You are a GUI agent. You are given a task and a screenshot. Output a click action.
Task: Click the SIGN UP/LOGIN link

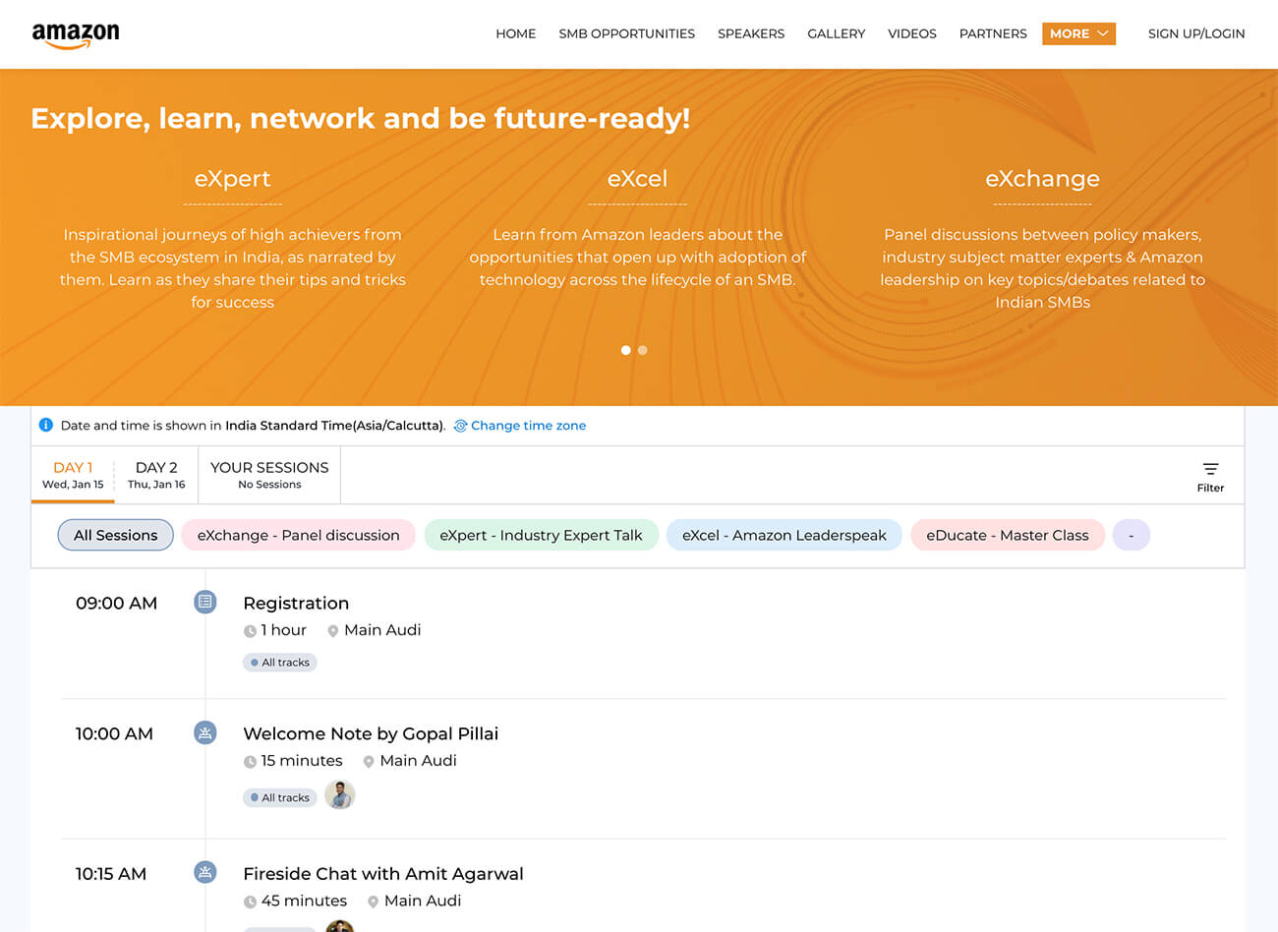(x=1195, y=33)
